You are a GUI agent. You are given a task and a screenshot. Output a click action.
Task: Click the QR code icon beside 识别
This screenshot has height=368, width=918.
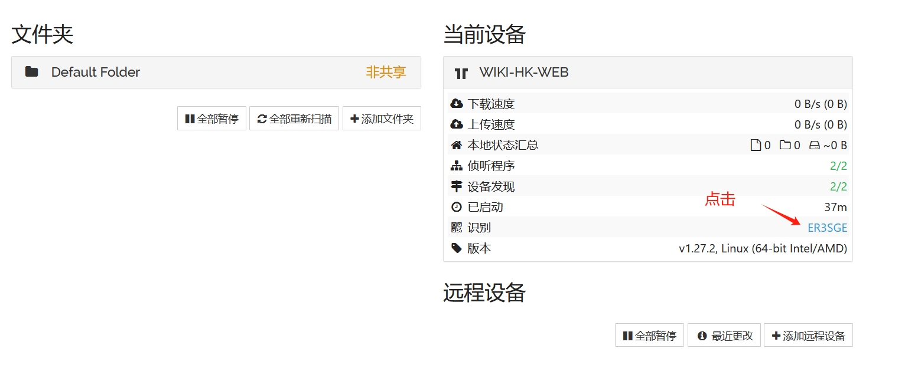457,227
